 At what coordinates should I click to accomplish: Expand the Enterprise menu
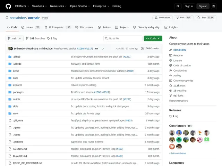101,6
